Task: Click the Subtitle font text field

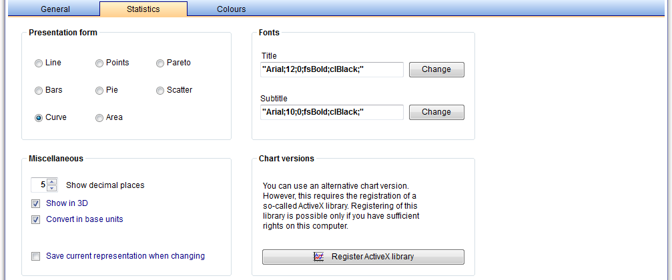Action: [332, 112]
